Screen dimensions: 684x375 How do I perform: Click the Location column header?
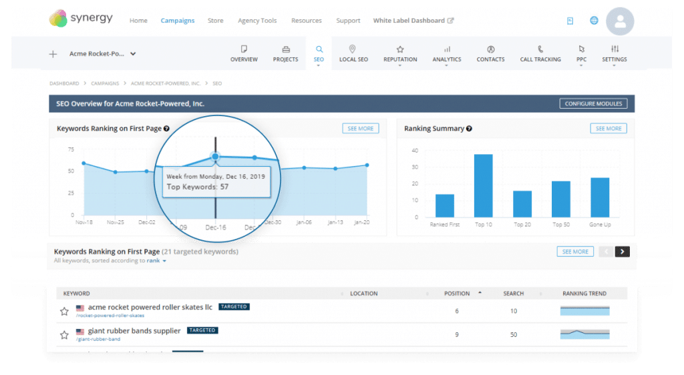click(x=364, y=294)
